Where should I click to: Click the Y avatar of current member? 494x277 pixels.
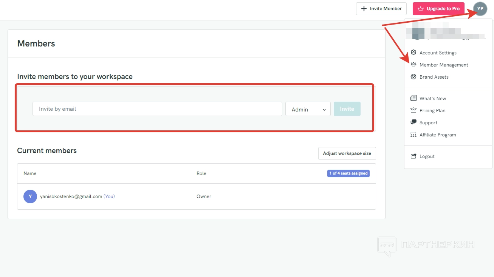[x=30, y=197]
